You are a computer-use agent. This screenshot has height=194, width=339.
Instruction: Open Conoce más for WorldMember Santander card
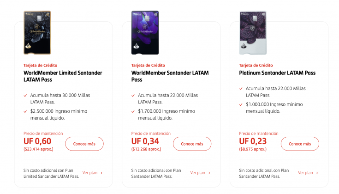(x=192, y=144)
